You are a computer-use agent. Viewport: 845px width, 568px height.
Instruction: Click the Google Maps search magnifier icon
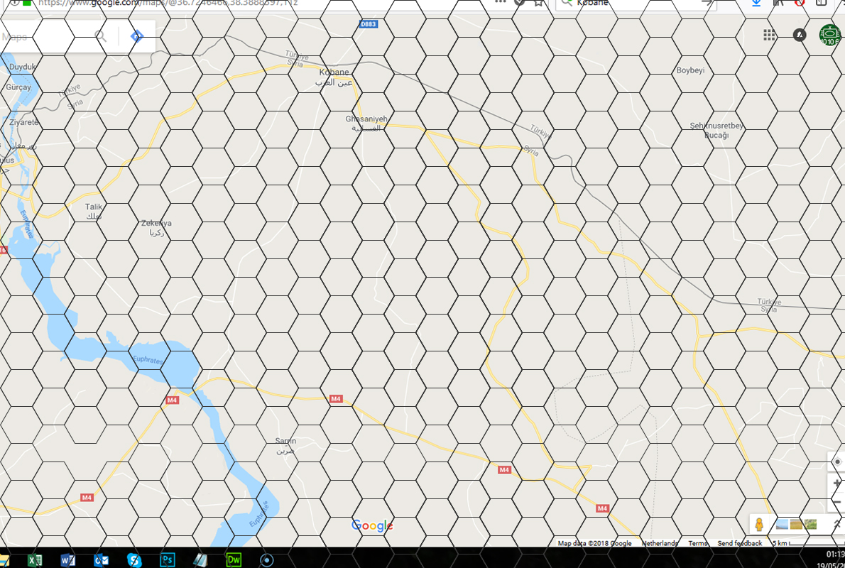click(100, 36)
